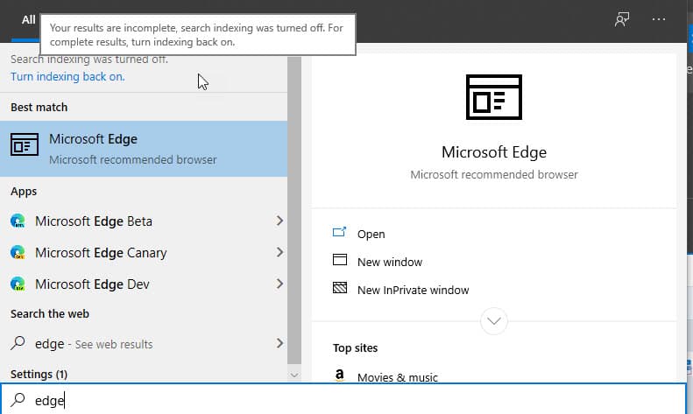Expand more actions with the circular chevron
The width and height of the screenshot is (693, 414).
[493, 321]
